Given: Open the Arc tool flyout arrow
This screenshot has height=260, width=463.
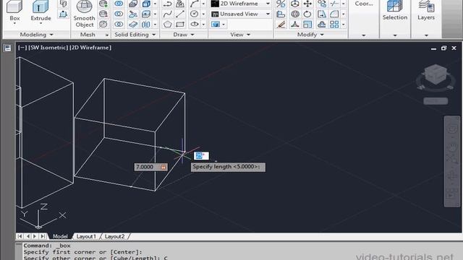Looking at the screenshot, I should [203, 4].
